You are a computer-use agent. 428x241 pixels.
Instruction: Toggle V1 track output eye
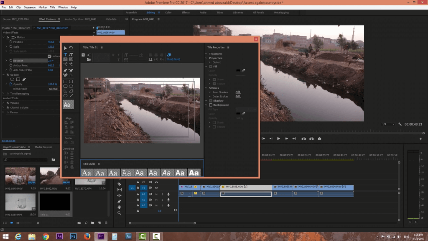156,188
